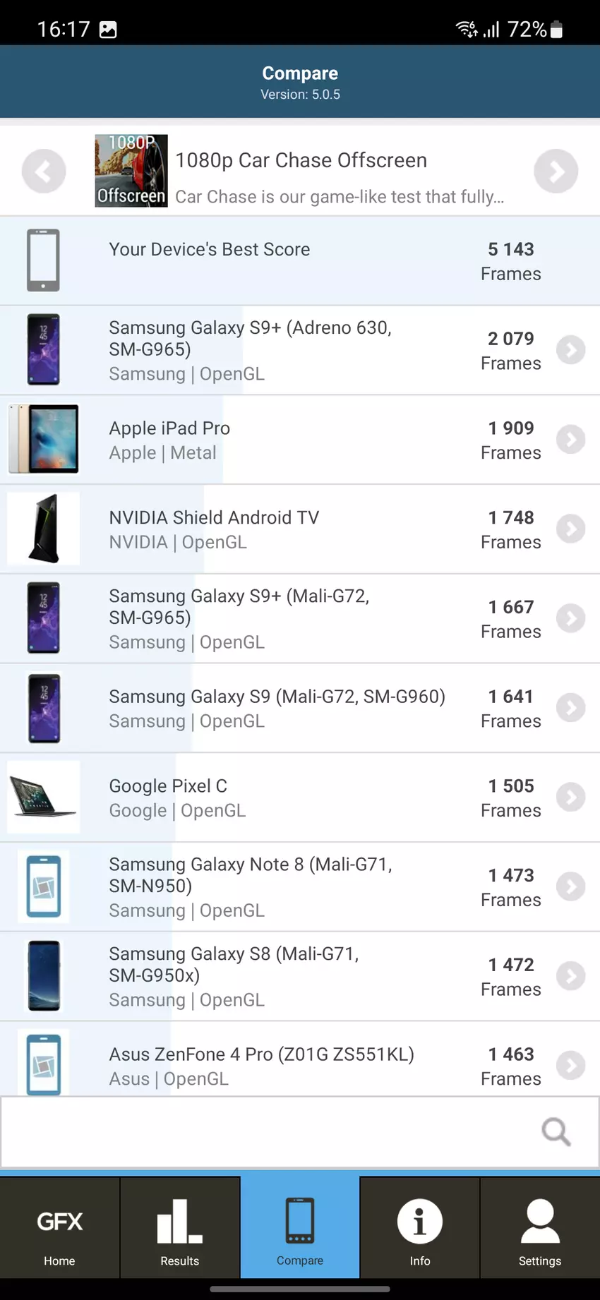The height and width of the screenshot is (1300, 600).
Task: Tap the search magnifier icon
Action: point(556,1132)
